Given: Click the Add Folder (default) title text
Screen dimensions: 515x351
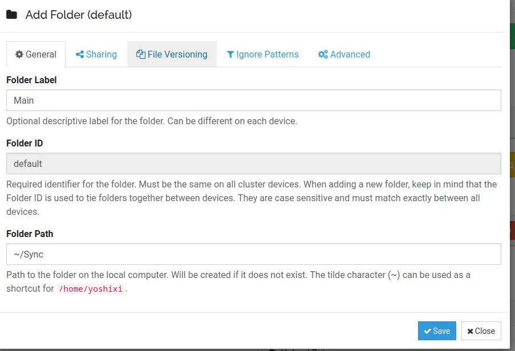Looking at the screenshot, I should click(x=79, y=15).
